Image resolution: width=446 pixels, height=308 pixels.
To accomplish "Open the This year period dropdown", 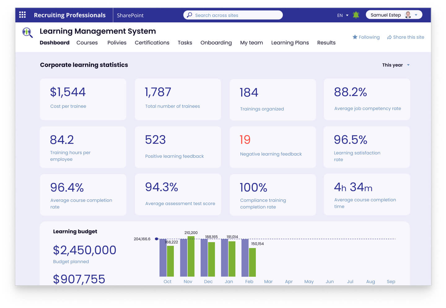I will [396, 65].
